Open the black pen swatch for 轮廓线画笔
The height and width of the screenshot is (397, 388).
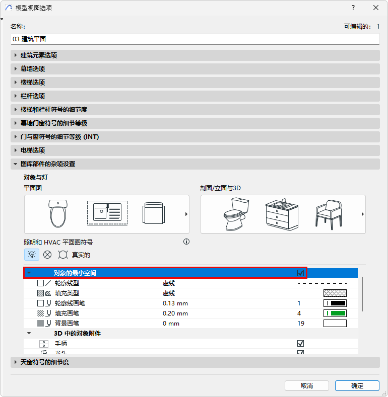tap(335, 303)
